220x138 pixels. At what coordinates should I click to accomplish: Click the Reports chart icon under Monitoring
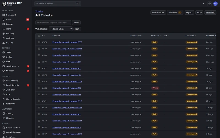(x=4, y=43)
